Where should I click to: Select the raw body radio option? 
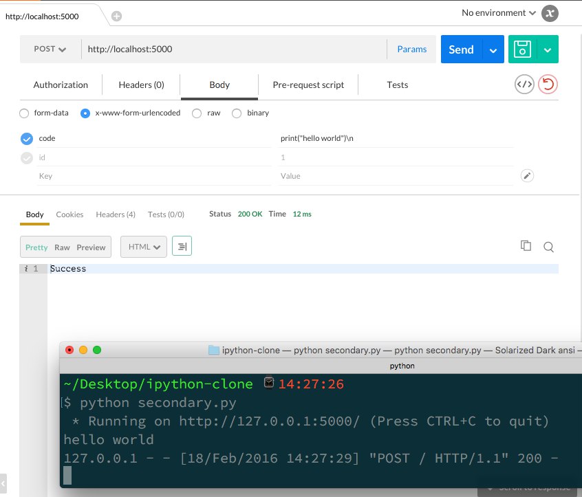[x=197, y=113]
